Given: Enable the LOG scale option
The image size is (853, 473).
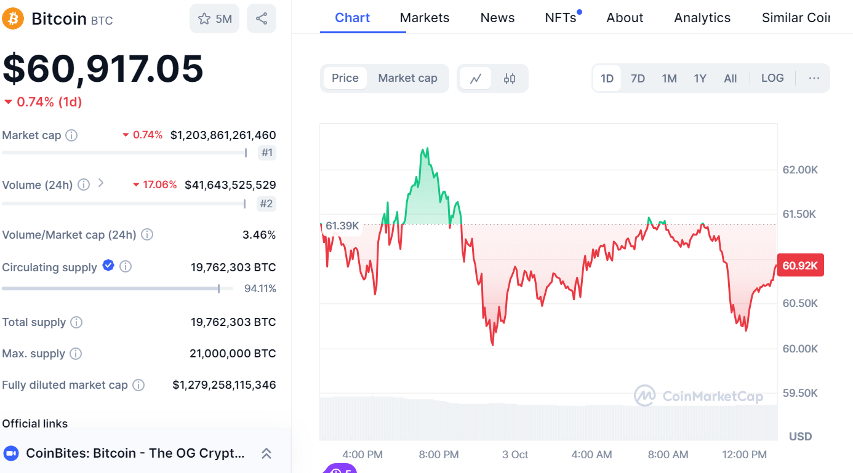Looking at the screenshot, I should [x=772, y=78].
